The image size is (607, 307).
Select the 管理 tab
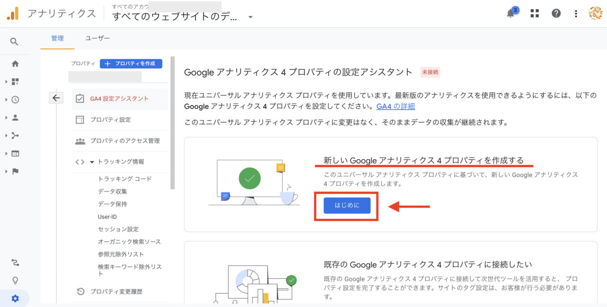[x=57, y=38]
